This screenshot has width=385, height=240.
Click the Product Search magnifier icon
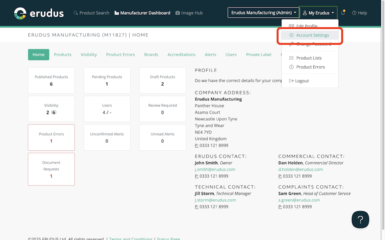point(76,13)
